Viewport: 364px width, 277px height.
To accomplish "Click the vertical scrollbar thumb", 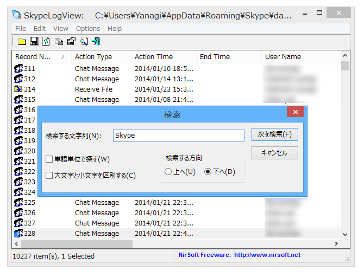I will point(345,66).
